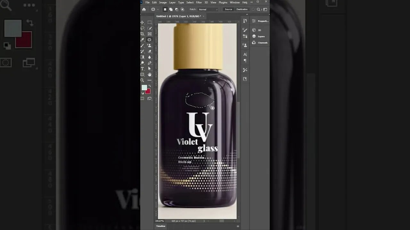Open the Brush Settings panel icon

coord(245,30)
